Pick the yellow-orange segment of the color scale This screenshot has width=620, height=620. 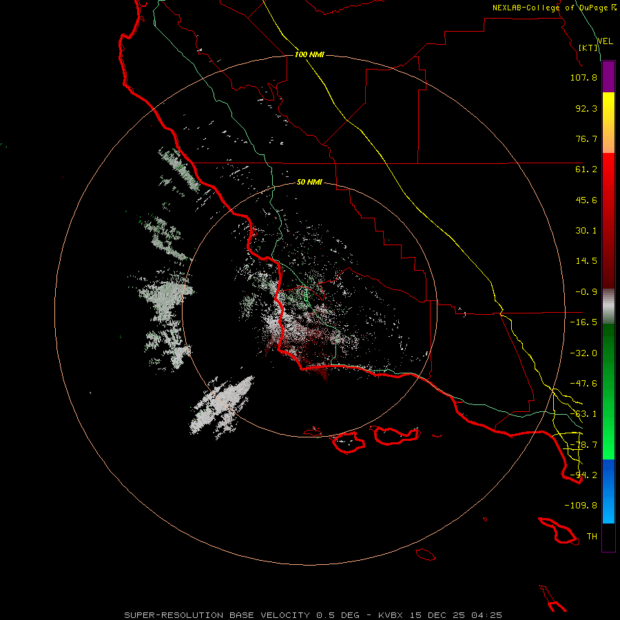pos(608,123)
